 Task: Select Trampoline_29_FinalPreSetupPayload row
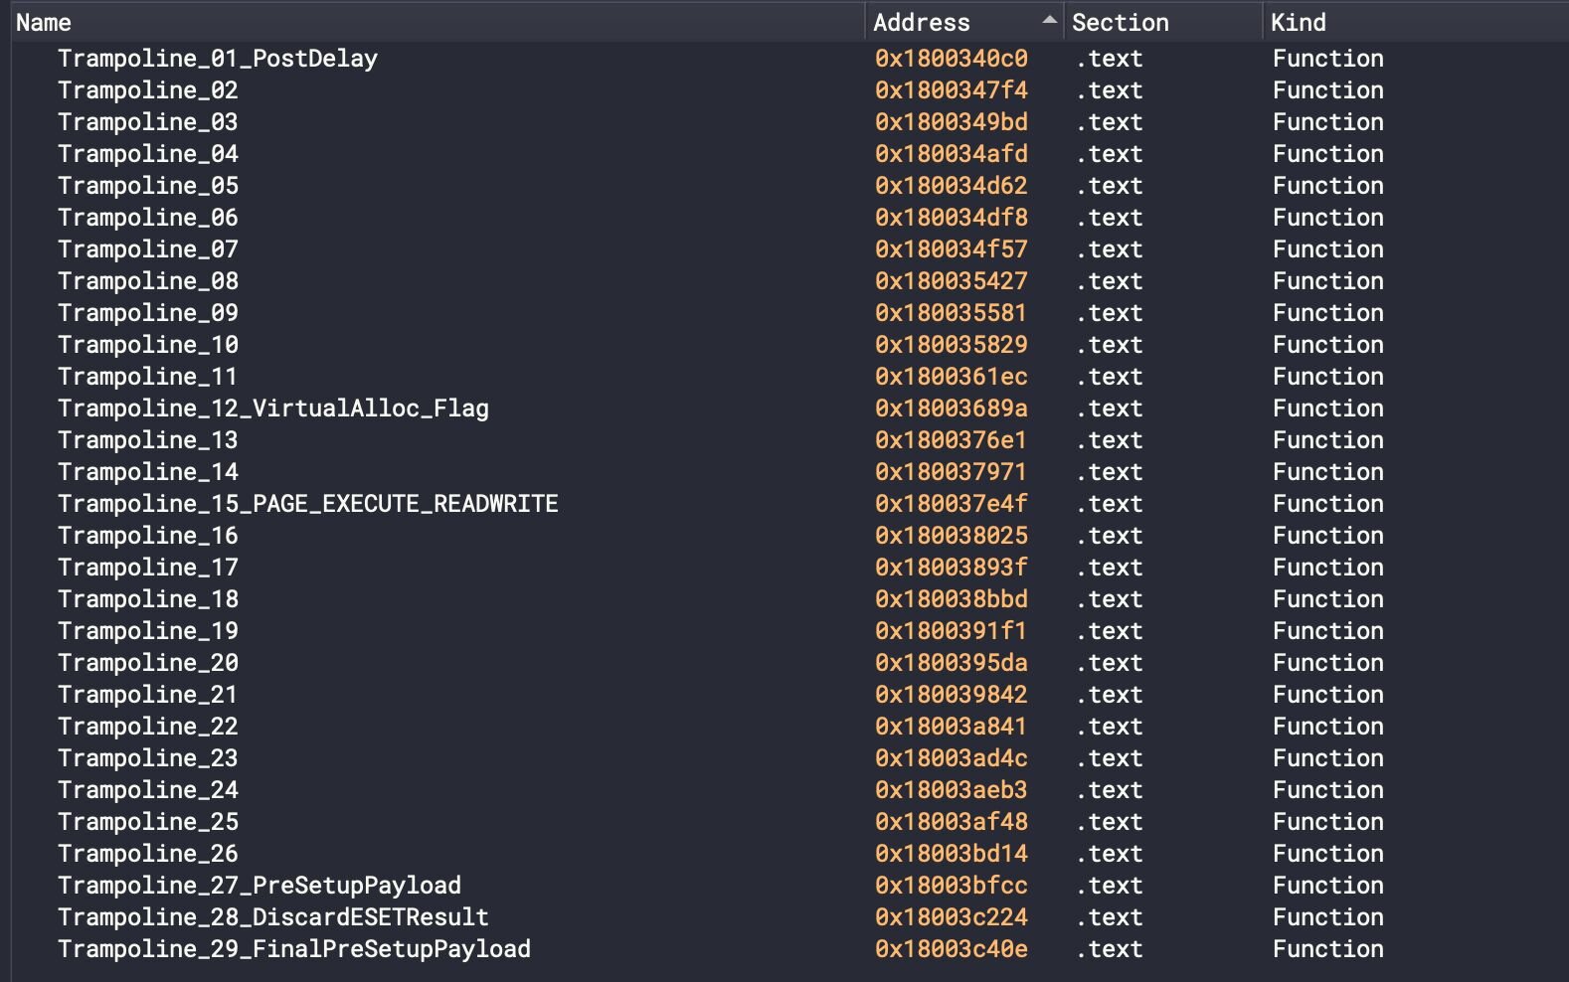point(293,949)
